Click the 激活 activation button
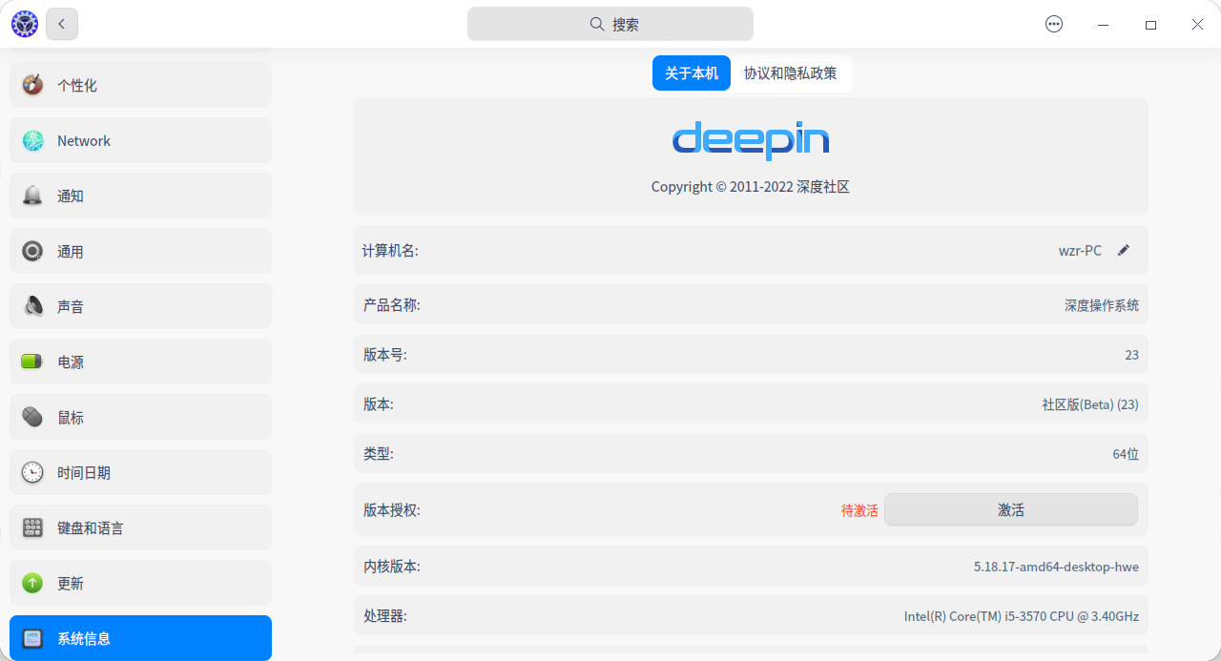 coord(1010,509)
